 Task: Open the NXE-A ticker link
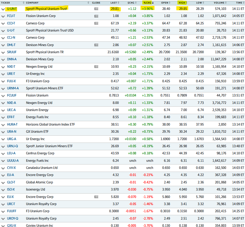[12, 103]
